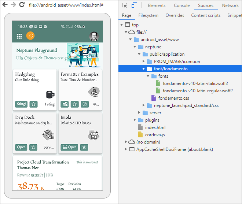
Task: Collapse the file:// origin node
Action: click(x=126, y=32)
